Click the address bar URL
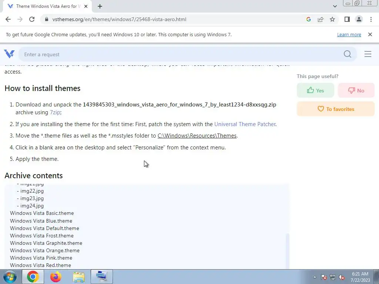The width and height of the screenshot is (379, 284). coord(119,19)
